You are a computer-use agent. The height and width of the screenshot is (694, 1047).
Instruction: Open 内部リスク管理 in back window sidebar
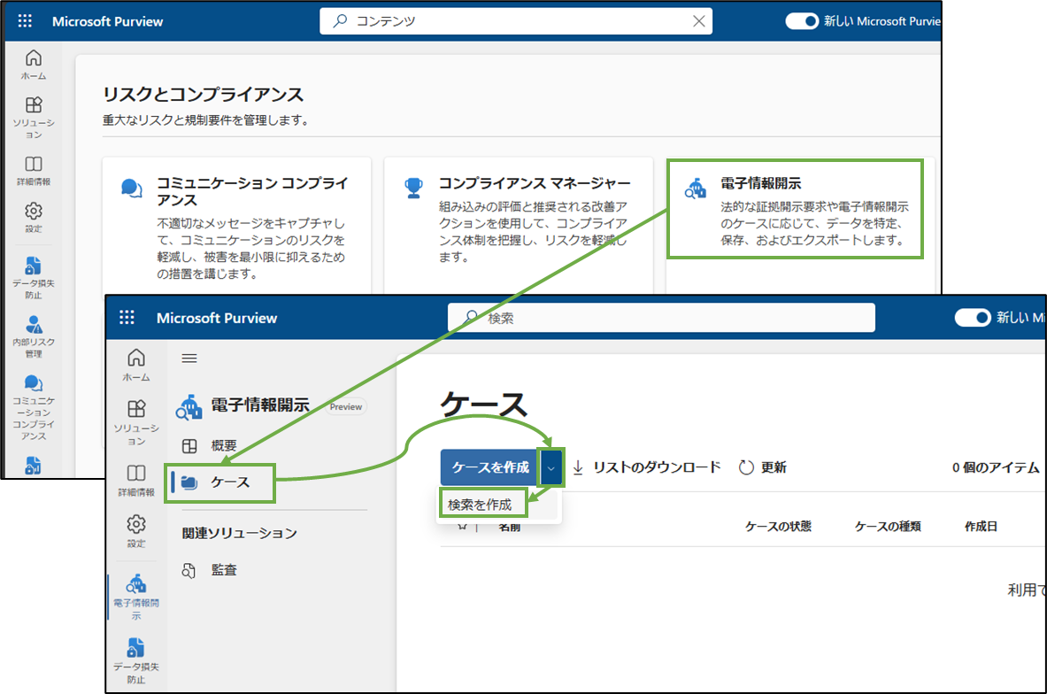pos(34,336)
